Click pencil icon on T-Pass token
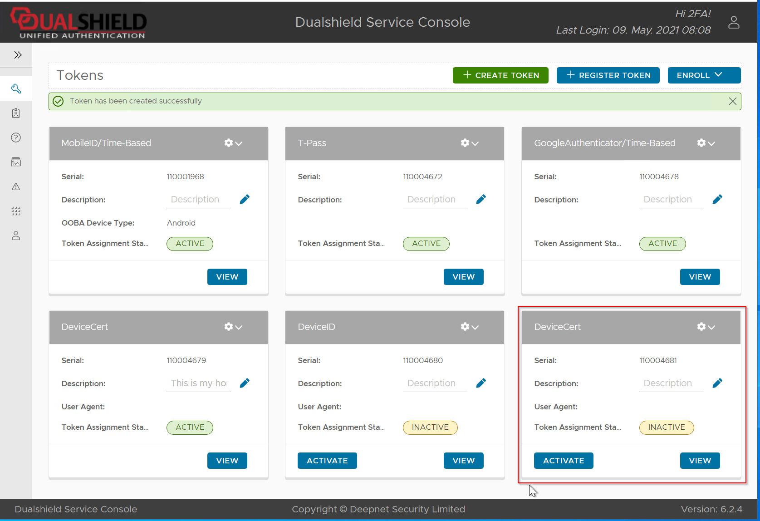The height and width of the screenshot is (521, 760). 481,199
